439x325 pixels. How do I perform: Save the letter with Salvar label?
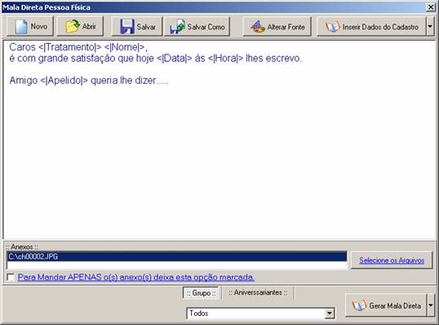(x=146, y=27)
